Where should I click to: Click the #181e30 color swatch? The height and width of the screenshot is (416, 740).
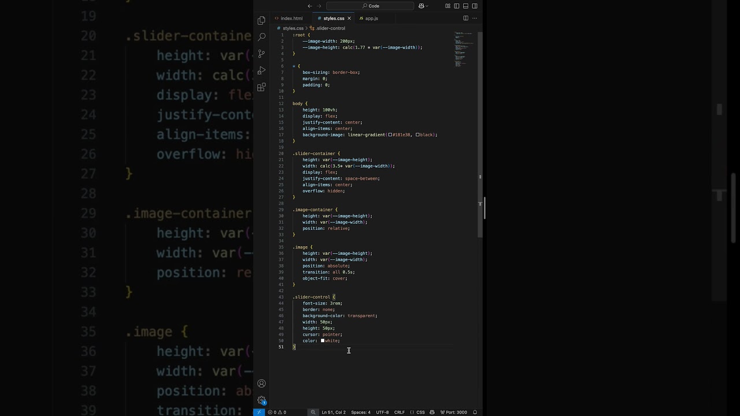coord(391,135)
